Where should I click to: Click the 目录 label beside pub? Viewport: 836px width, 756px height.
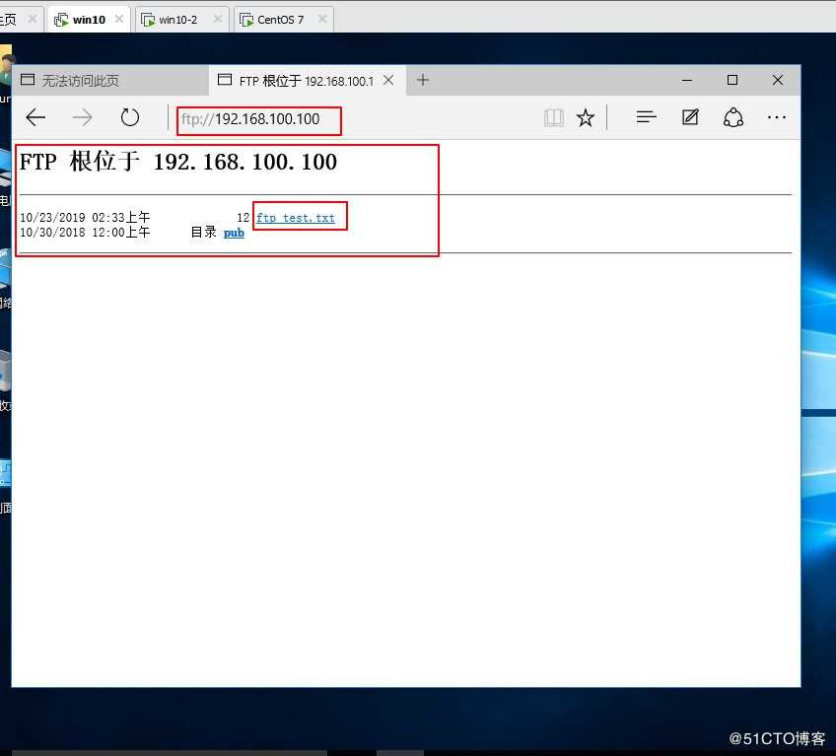[204, 232]
